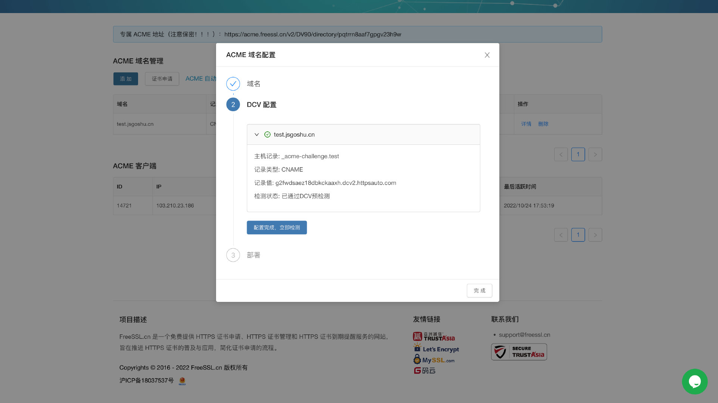Open the Let's Encrypt link
Screen dimensions: 718x403
436,349
